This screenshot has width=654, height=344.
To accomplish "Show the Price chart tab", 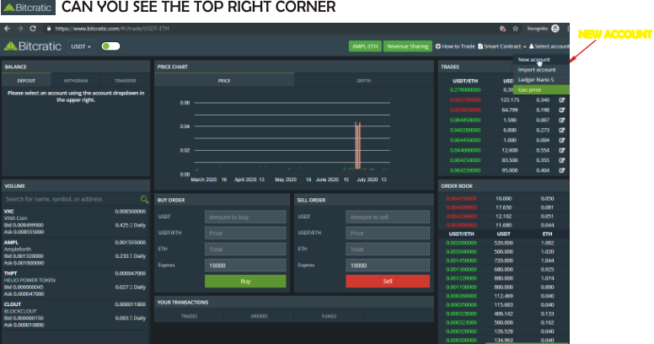I will 224,81.
